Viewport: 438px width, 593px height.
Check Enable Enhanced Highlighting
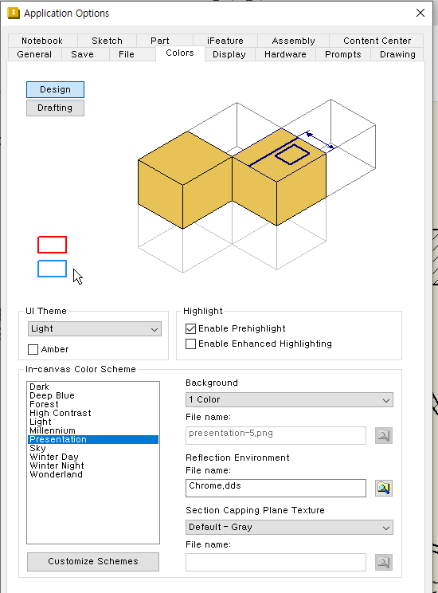[x=191, y=344]
